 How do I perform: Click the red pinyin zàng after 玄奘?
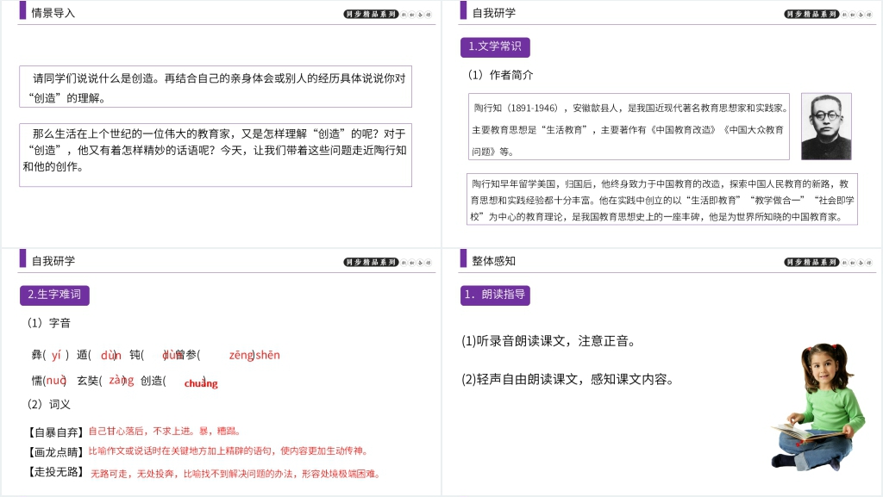pos(121,381)
